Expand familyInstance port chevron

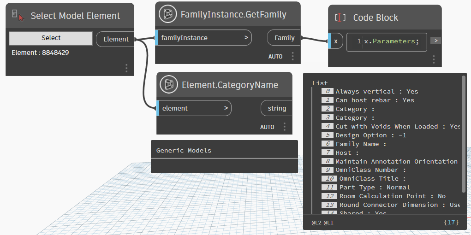(246, 38)
